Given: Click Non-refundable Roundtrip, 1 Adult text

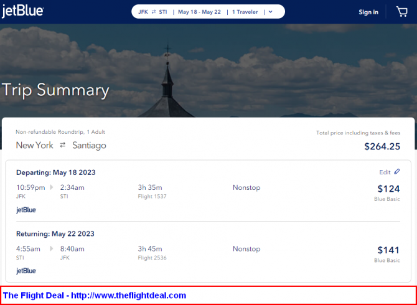Looking at the screenshot, I should (60, 132).
